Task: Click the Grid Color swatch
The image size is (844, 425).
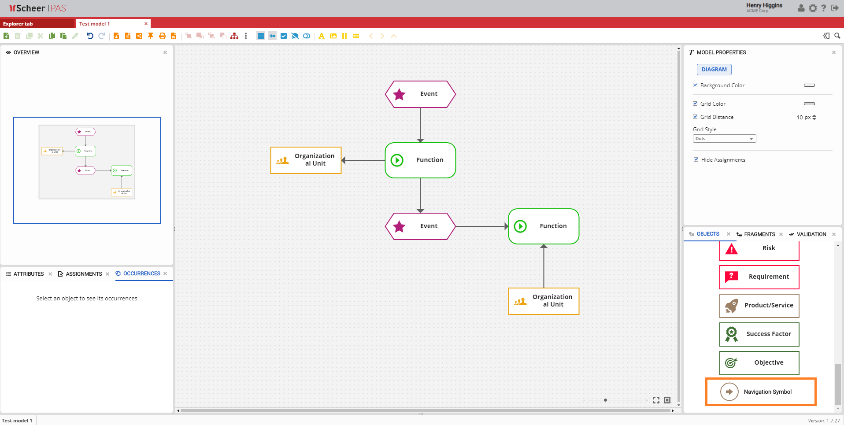Action: (809, 104)
